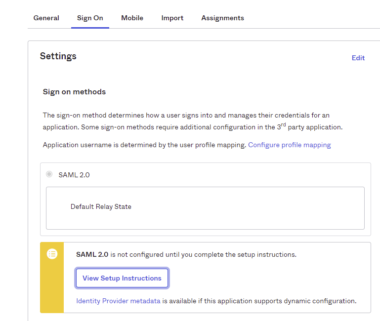Click Edit in the Settings panel
The width and height of the screenshot is (380, 321).
(x=358, y=58)
